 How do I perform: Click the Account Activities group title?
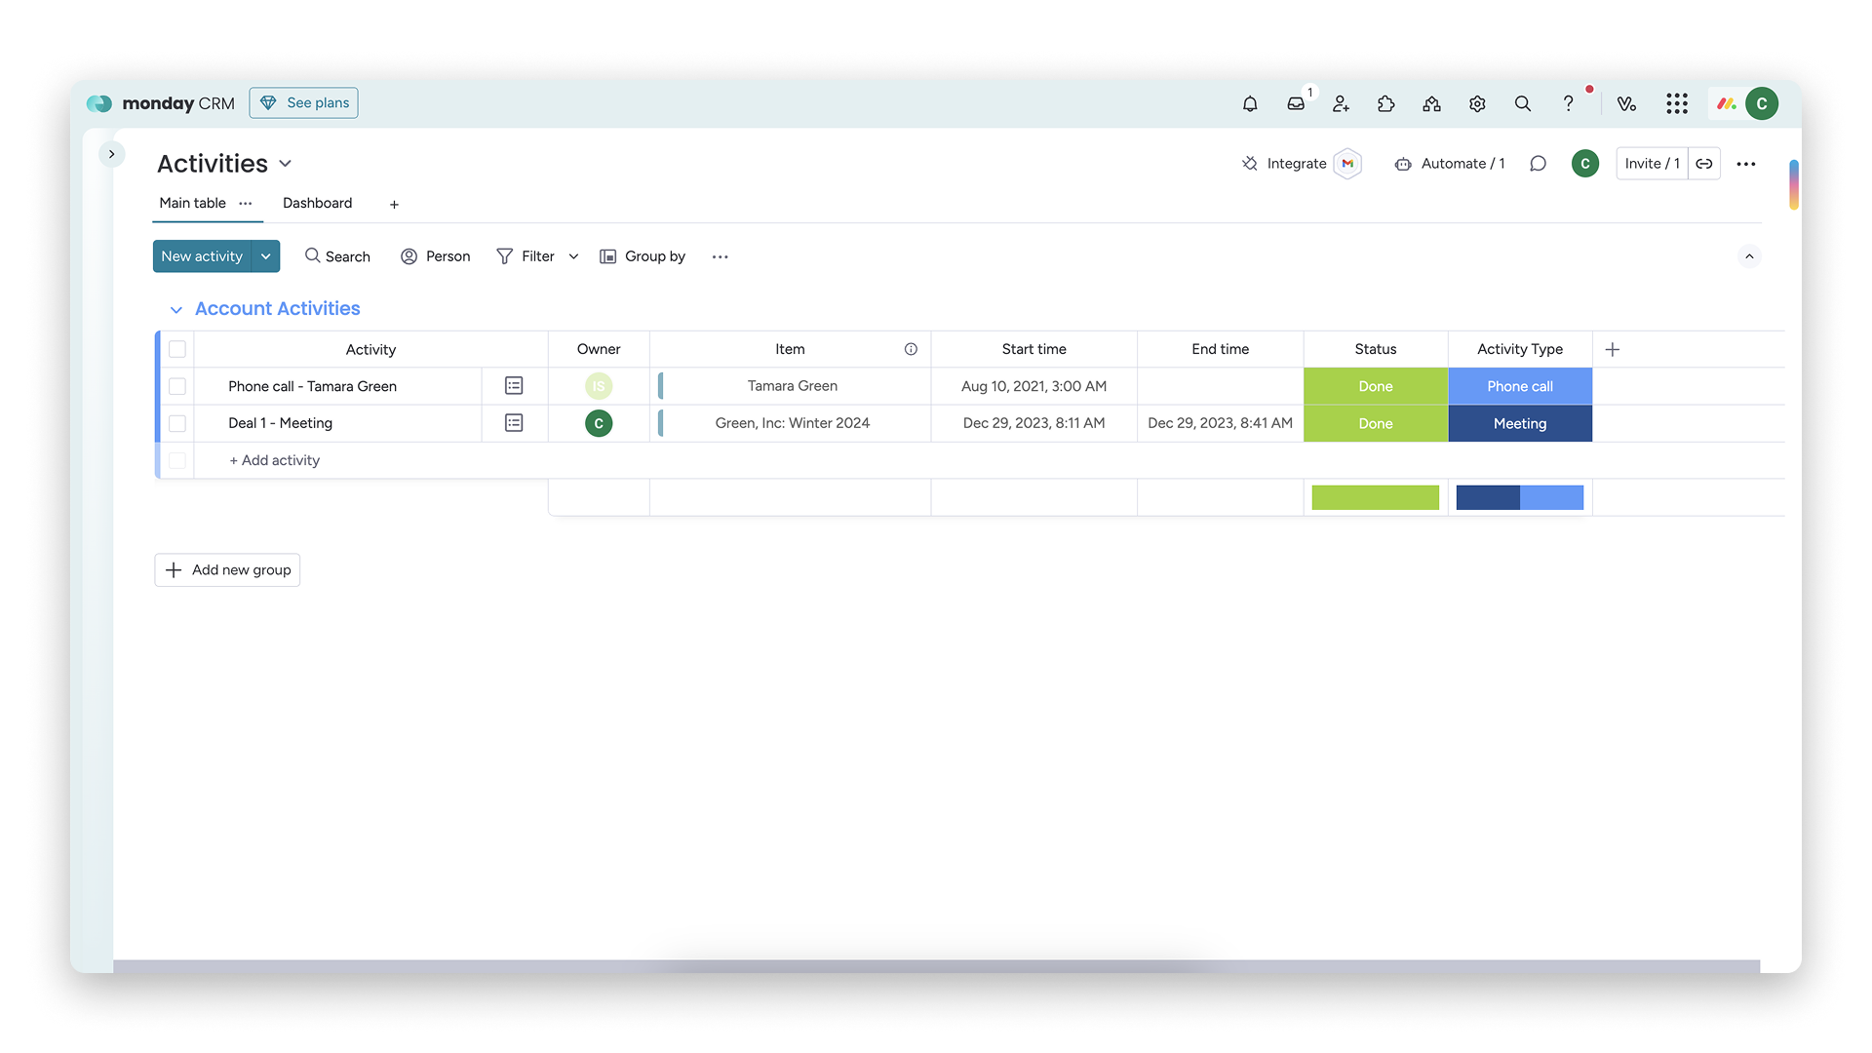[278, 309]
